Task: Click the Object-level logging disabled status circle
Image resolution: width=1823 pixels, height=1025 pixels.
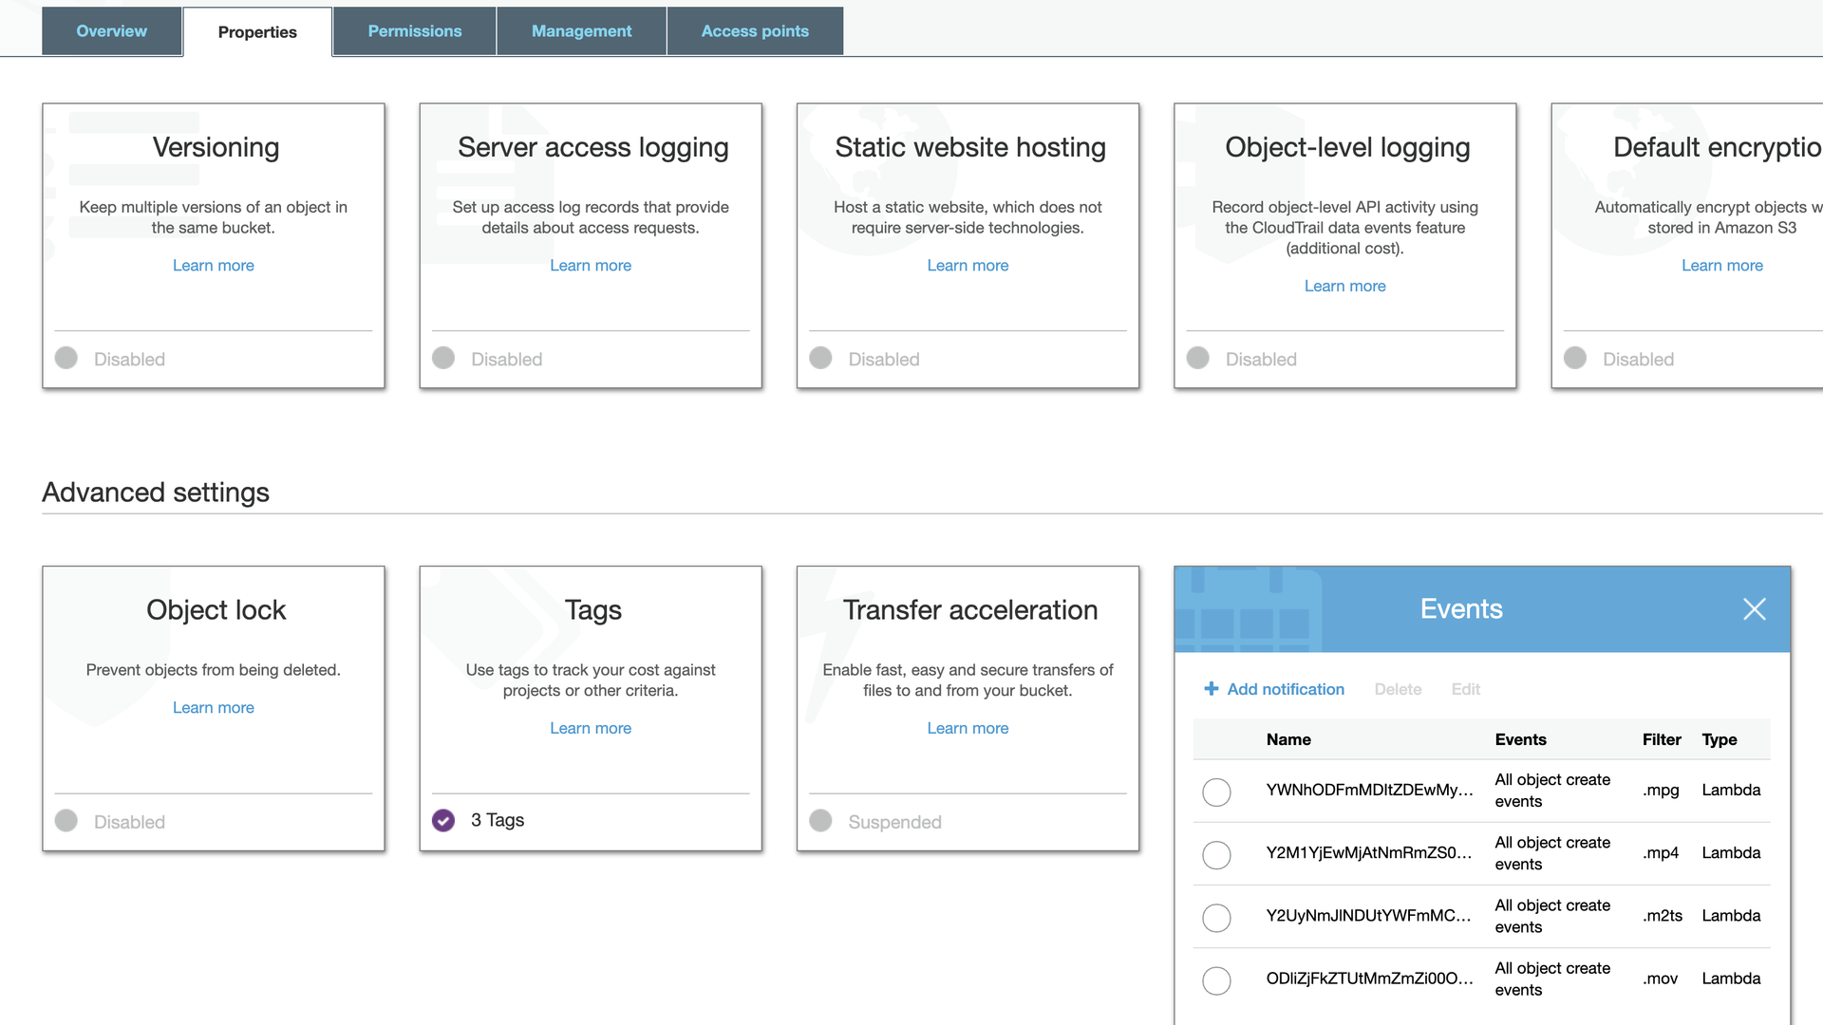Action: (1197, 359)
